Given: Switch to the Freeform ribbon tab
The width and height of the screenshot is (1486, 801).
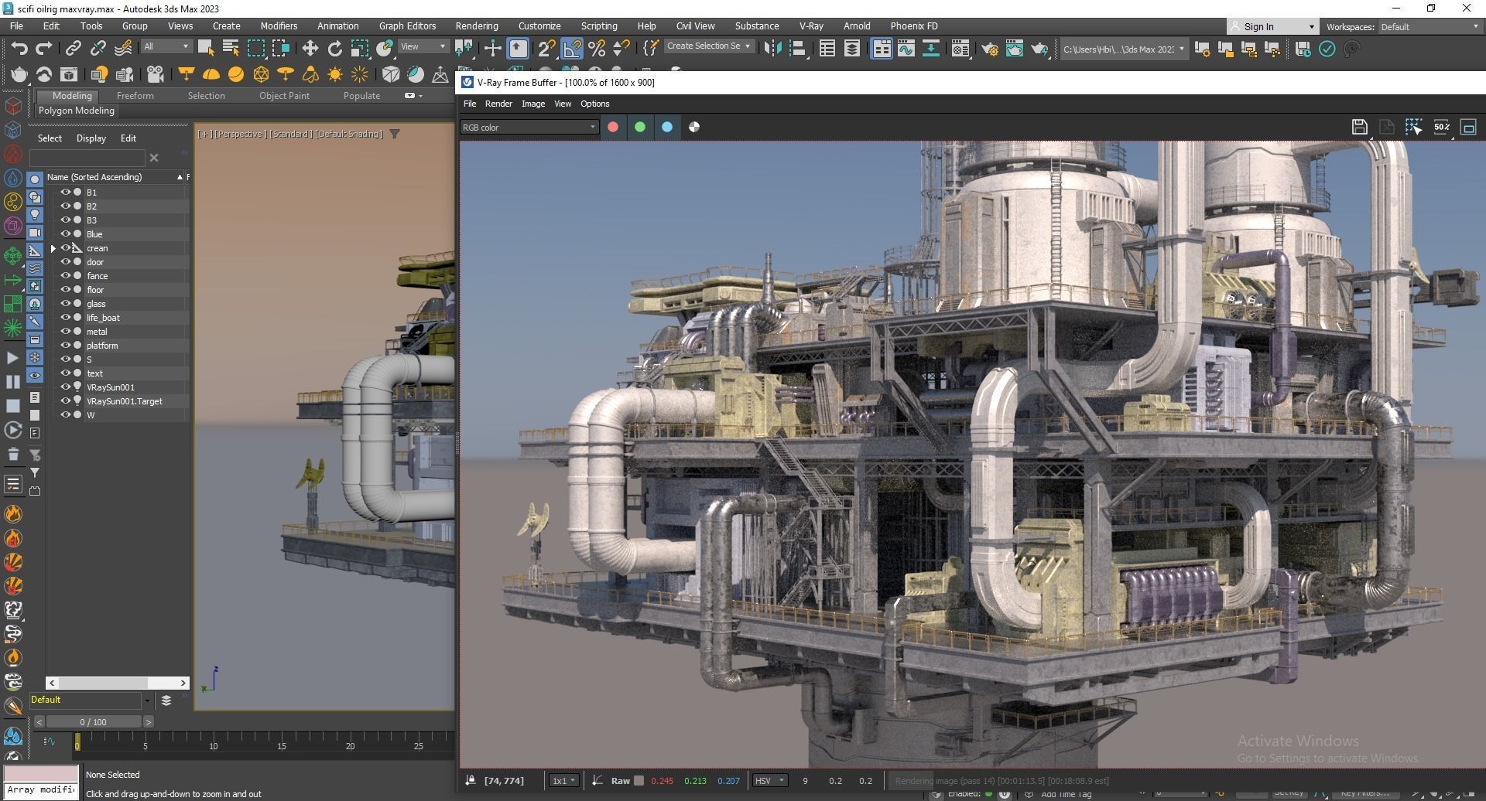Looking at the screenshot, I should pyautogui.click(x=135, y=96).
